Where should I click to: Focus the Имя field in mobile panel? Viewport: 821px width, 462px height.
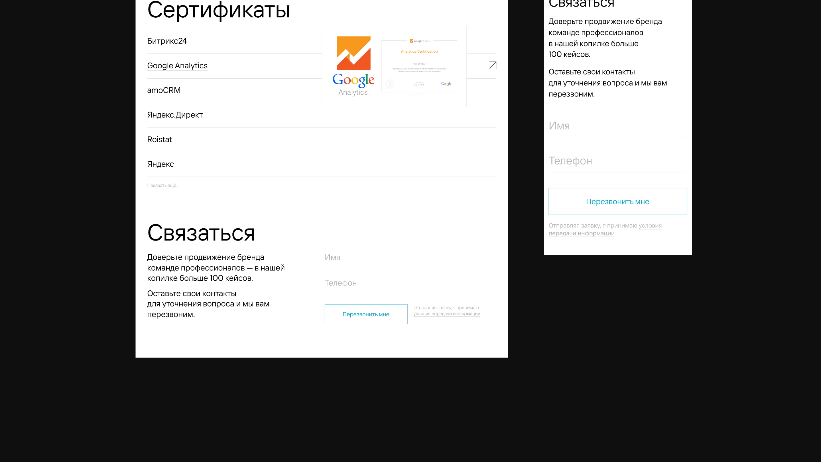click(617, 126)
